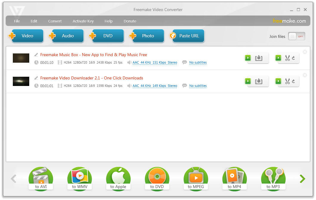Select the Freemake Video Downloader thumbnail
Screen dimensions: 316x200
(x=21, y=81)
